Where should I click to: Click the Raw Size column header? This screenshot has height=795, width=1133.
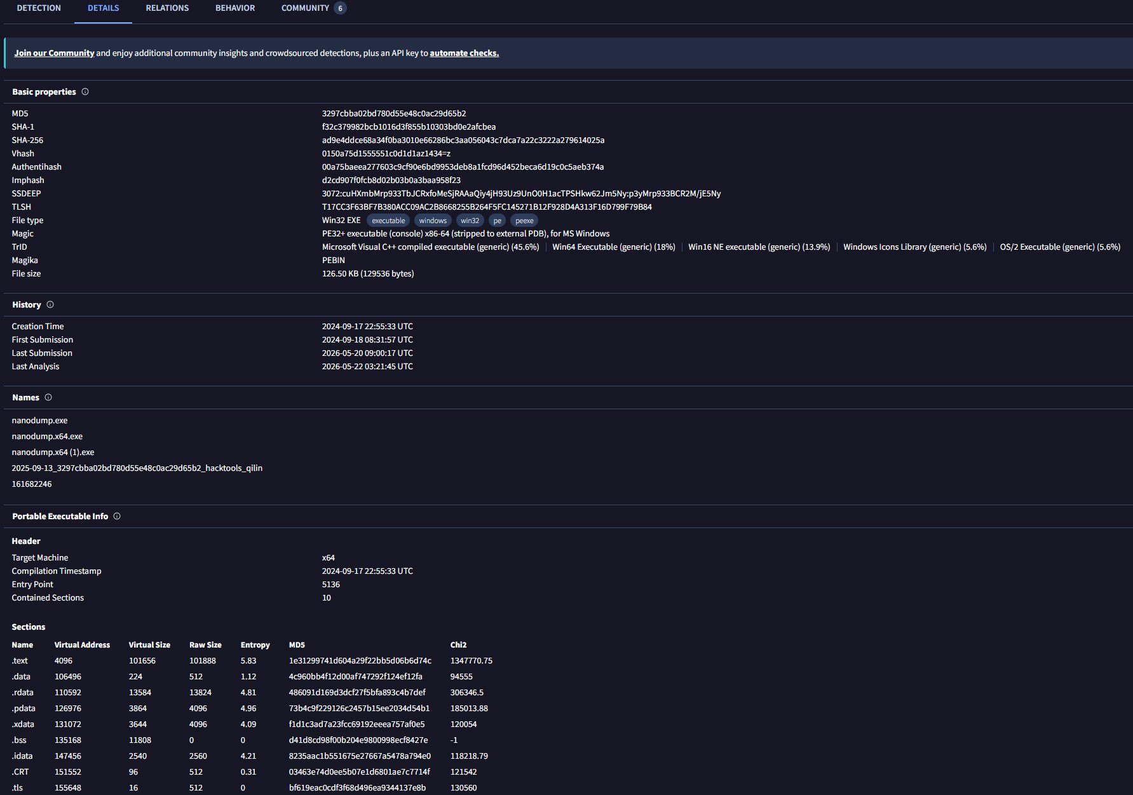(205, 645)
